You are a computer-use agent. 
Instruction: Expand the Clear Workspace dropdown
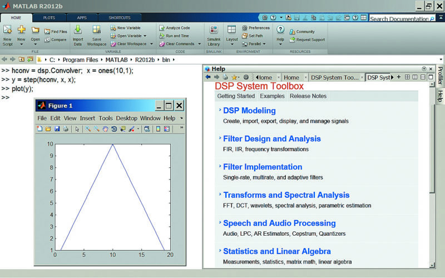[151, 44]
